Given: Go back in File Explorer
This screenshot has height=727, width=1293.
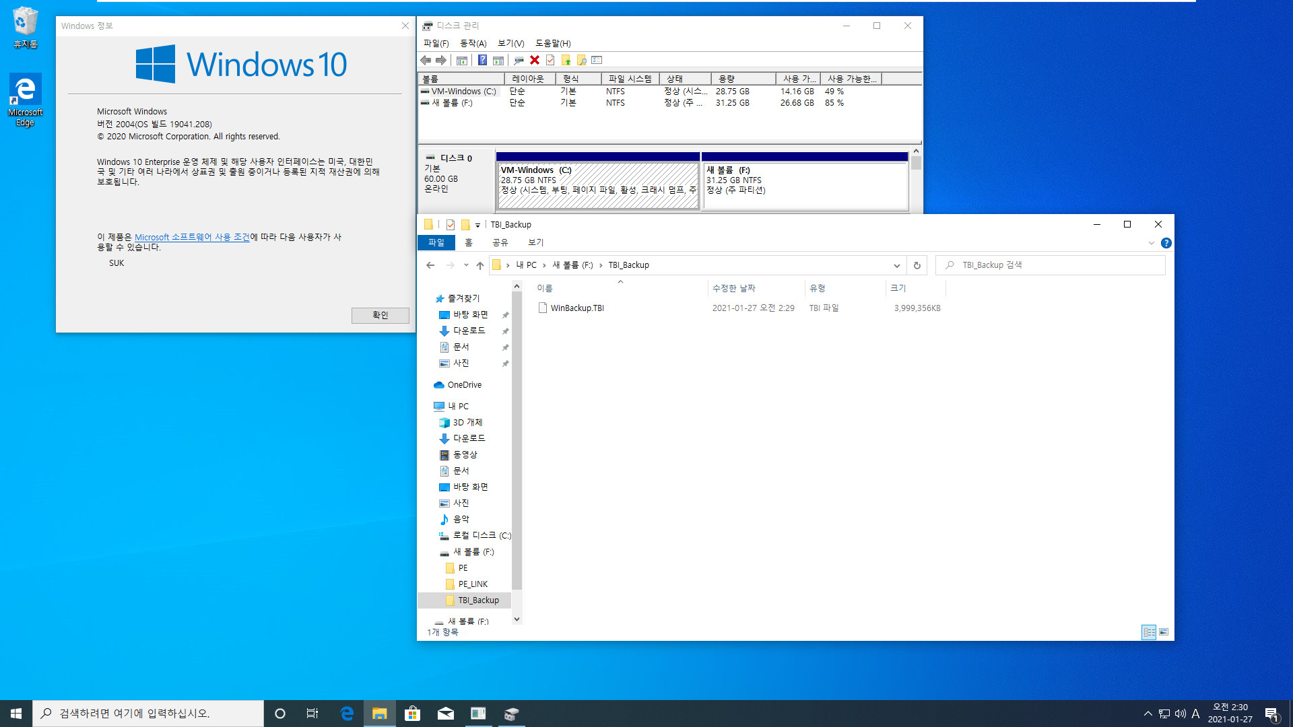Looking at the screenshot, I should click(430, 265).
